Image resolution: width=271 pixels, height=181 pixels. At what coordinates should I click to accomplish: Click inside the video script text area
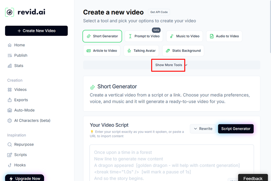172,163
